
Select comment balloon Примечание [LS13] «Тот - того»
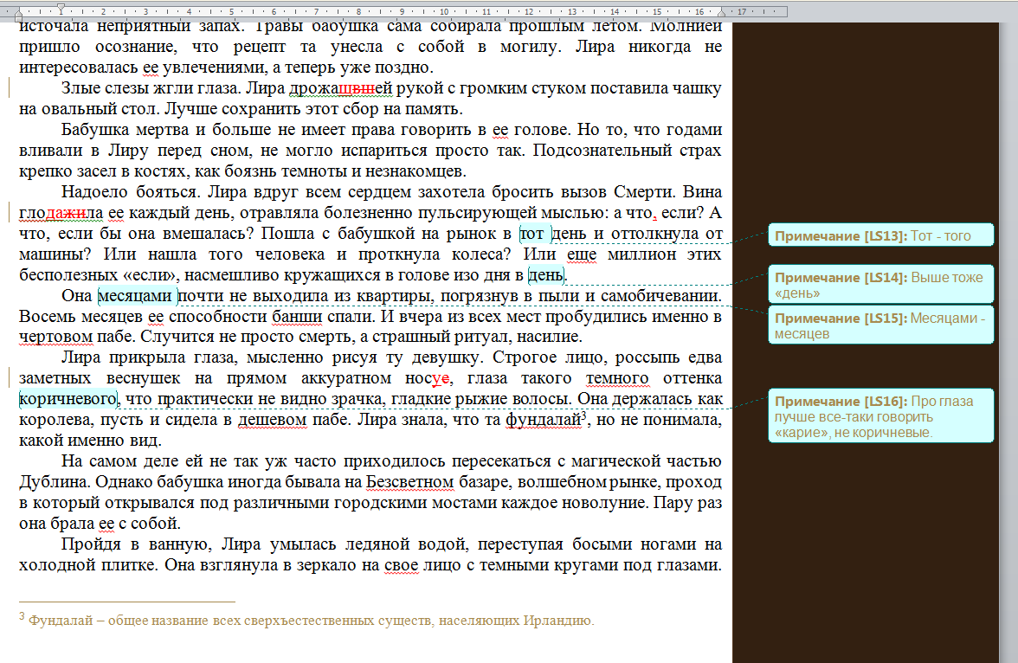(x=879, y=234)
